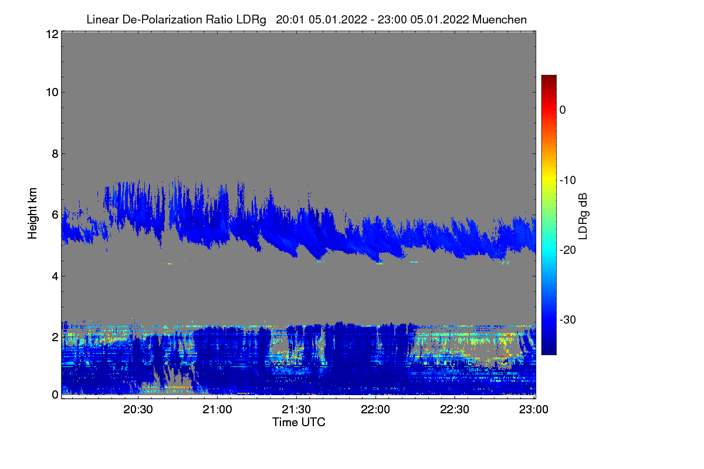Click the y-axis tick label '8'

[55, 154]
